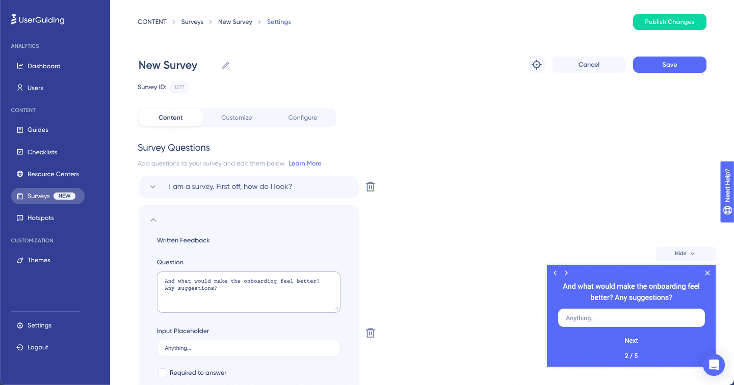Enable the Required to answer checkbox
This screenshot has width=734, height=385.
coord(163,373)
